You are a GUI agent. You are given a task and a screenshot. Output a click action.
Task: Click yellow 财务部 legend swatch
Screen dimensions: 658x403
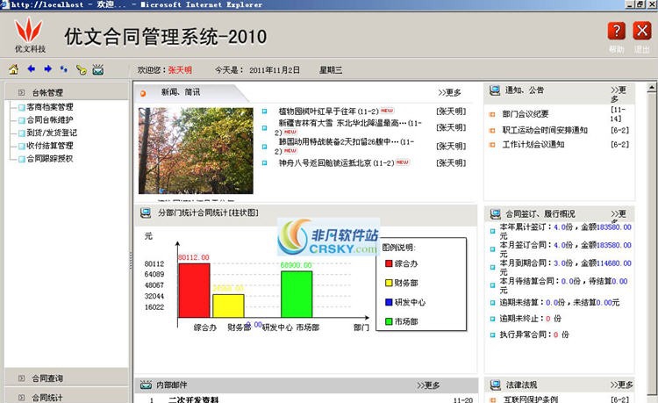pyautogui.click(x=389, y=283)
